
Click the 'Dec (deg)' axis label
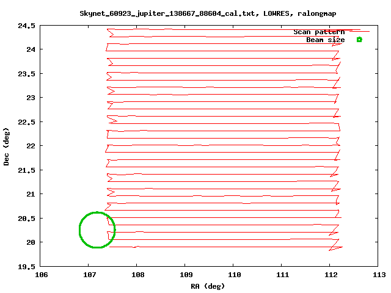pyautogui.click(x=6, y=146)
